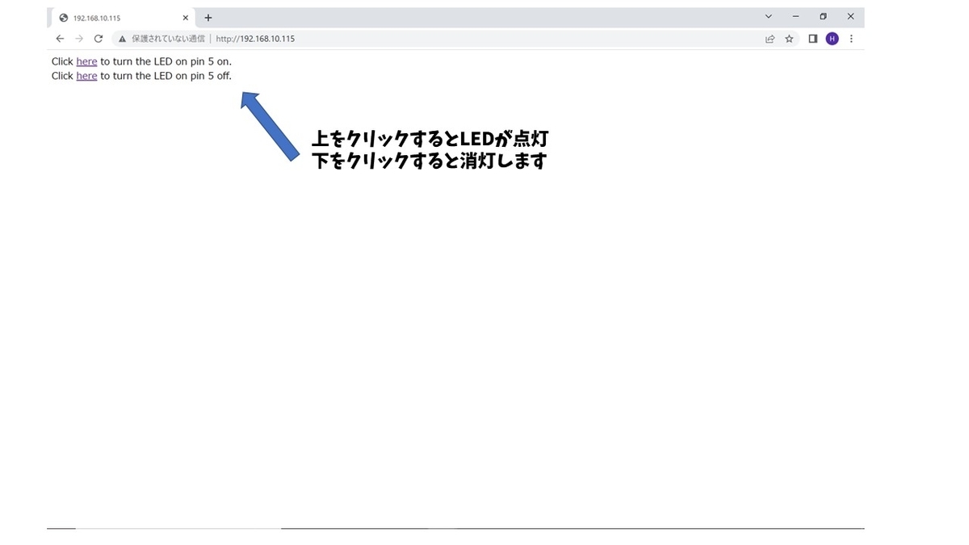Close the 192.168.10.115 tab
969x545 pixels.
click(x=185, y=17)
